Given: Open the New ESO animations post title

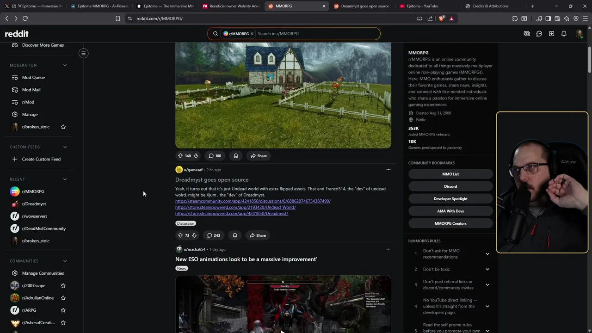Looking at the screenshot, I should 246,259.
